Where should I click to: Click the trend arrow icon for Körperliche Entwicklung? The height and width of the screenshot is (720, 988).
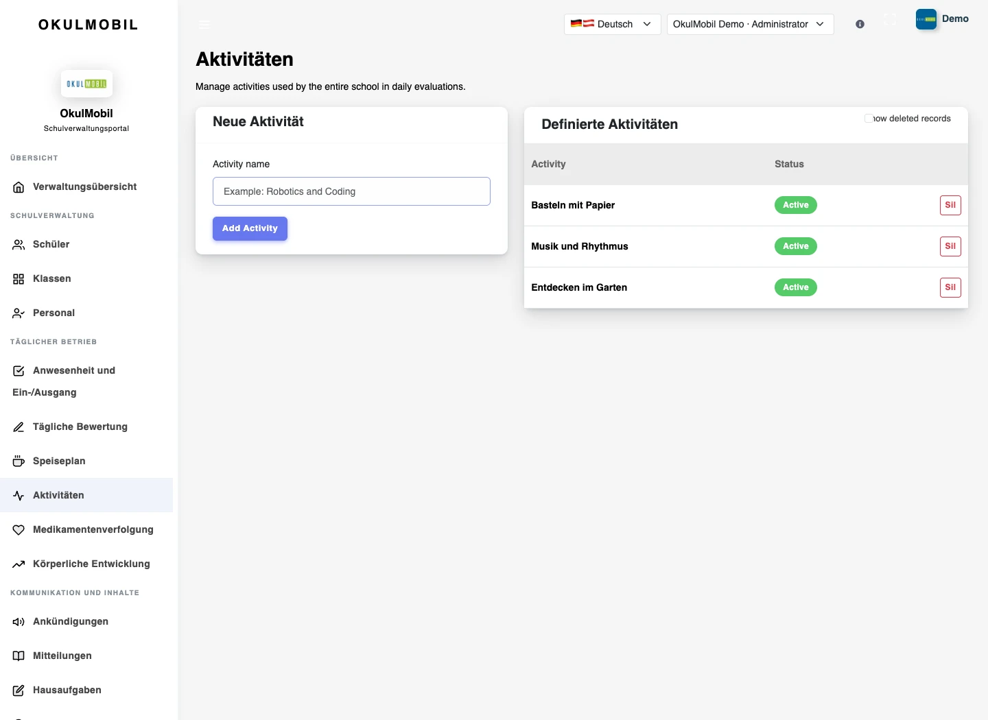point(19,564)
